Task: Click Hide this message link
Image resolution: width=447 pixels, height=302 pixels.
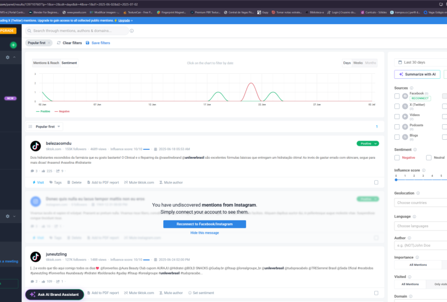Action: (204, 233)
